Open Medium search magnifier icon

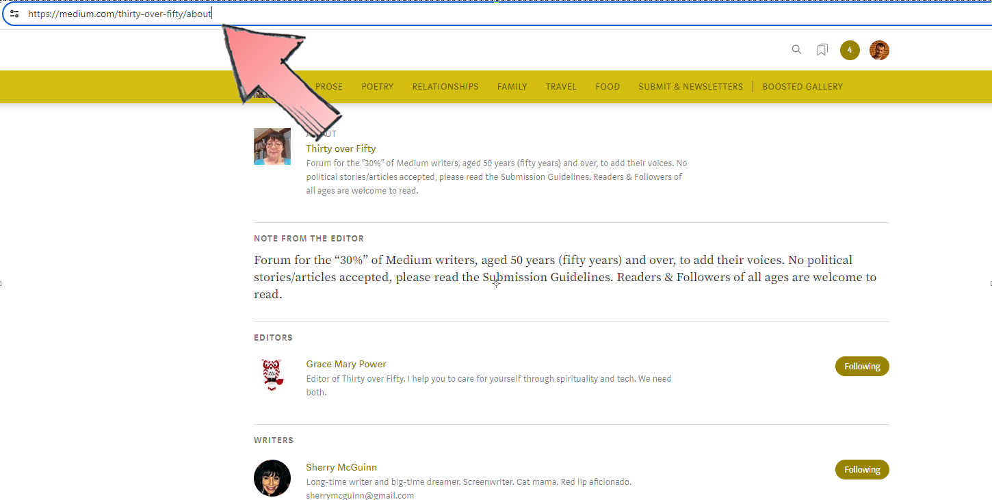(796, 50)
